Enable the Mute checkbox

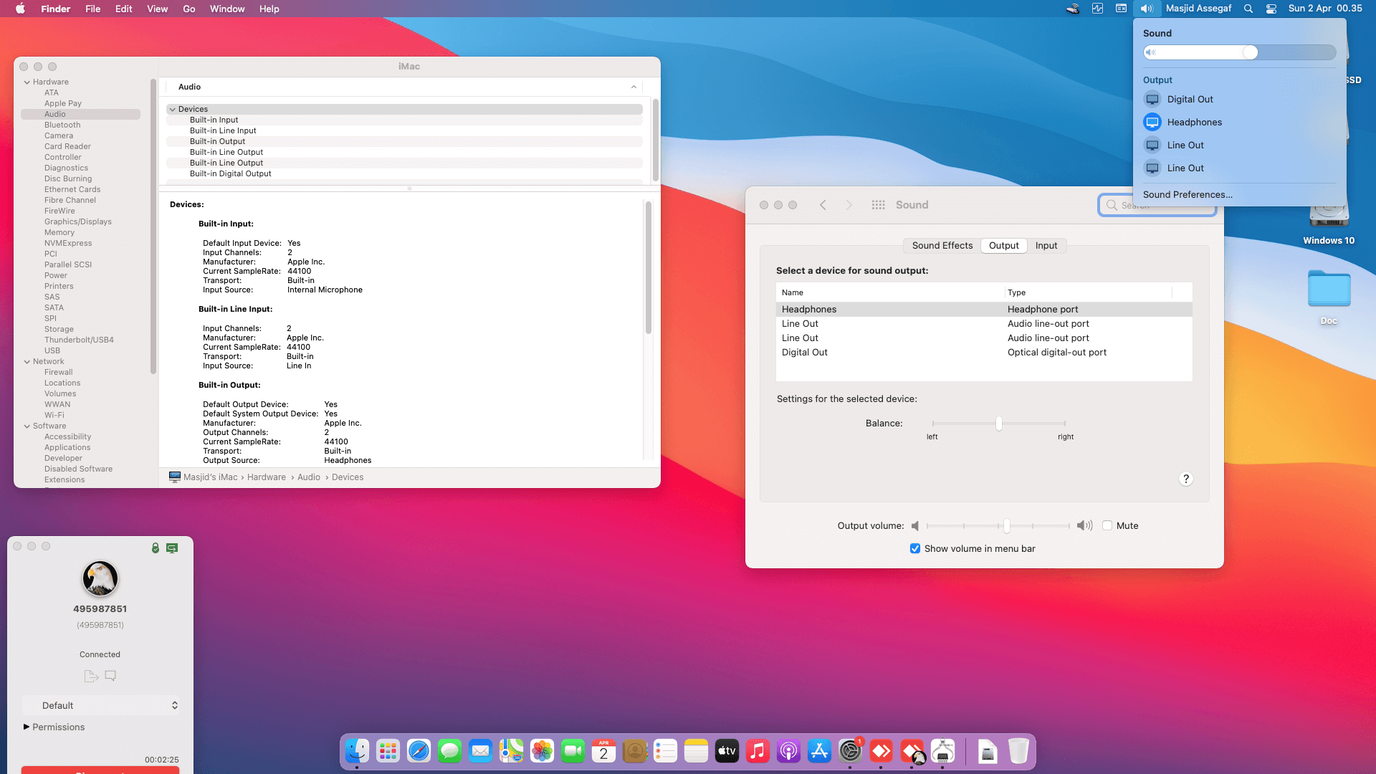click(x=1107, y=525)
